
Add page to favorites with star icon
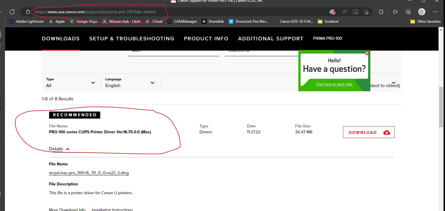tap(366, 12)
